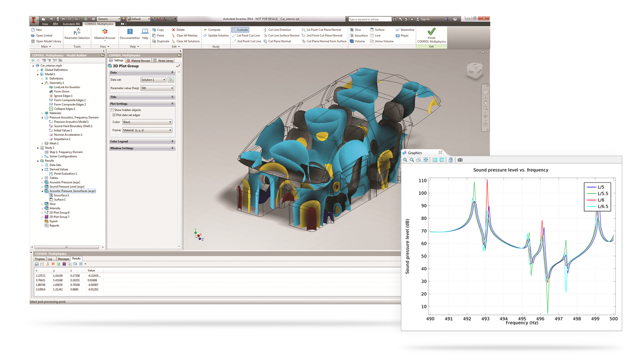This screenshot has height=362, width=643.
Task: Click Sign In link
Action: [x=423, y=19]
